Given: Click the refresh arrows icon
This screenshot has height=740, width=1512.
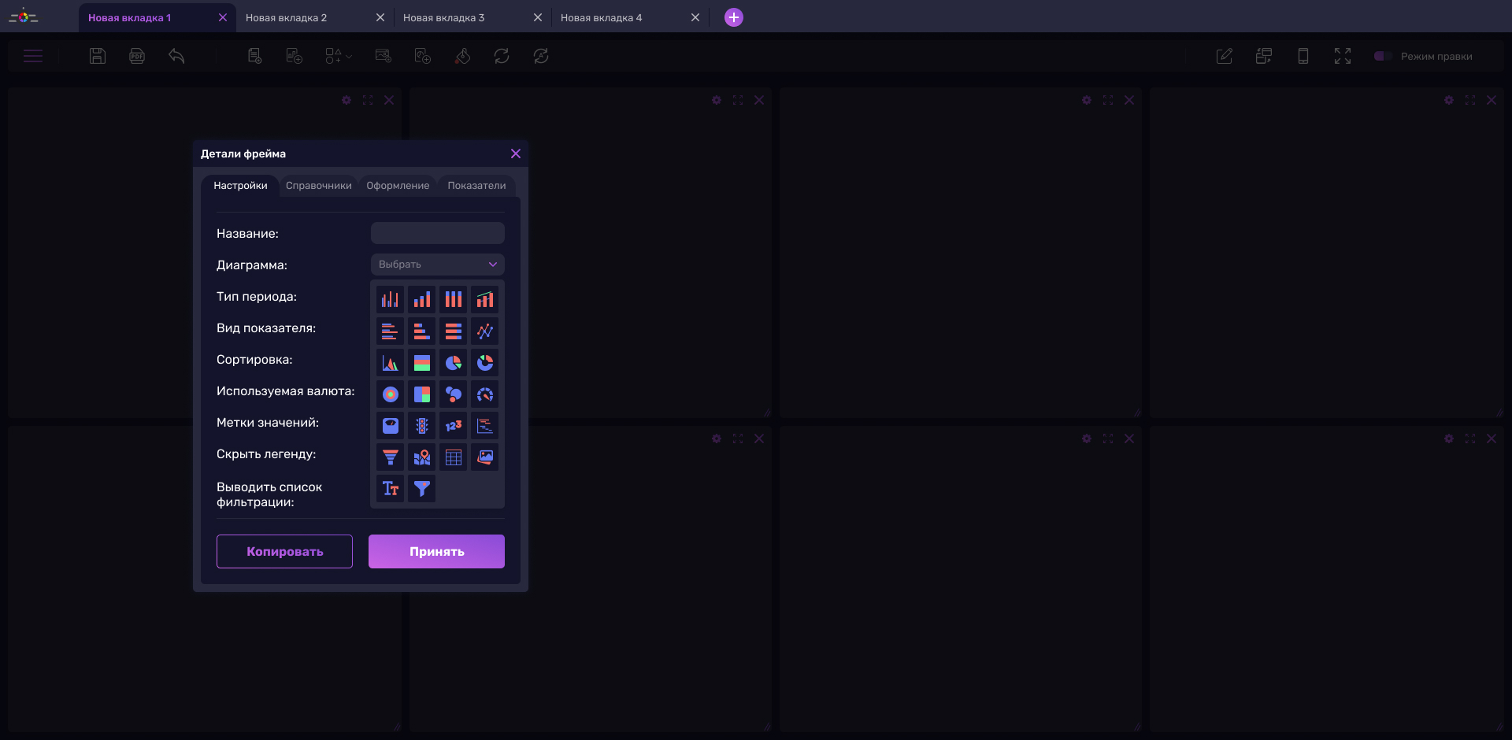Looking at the screenshot, I should [502, 56].
